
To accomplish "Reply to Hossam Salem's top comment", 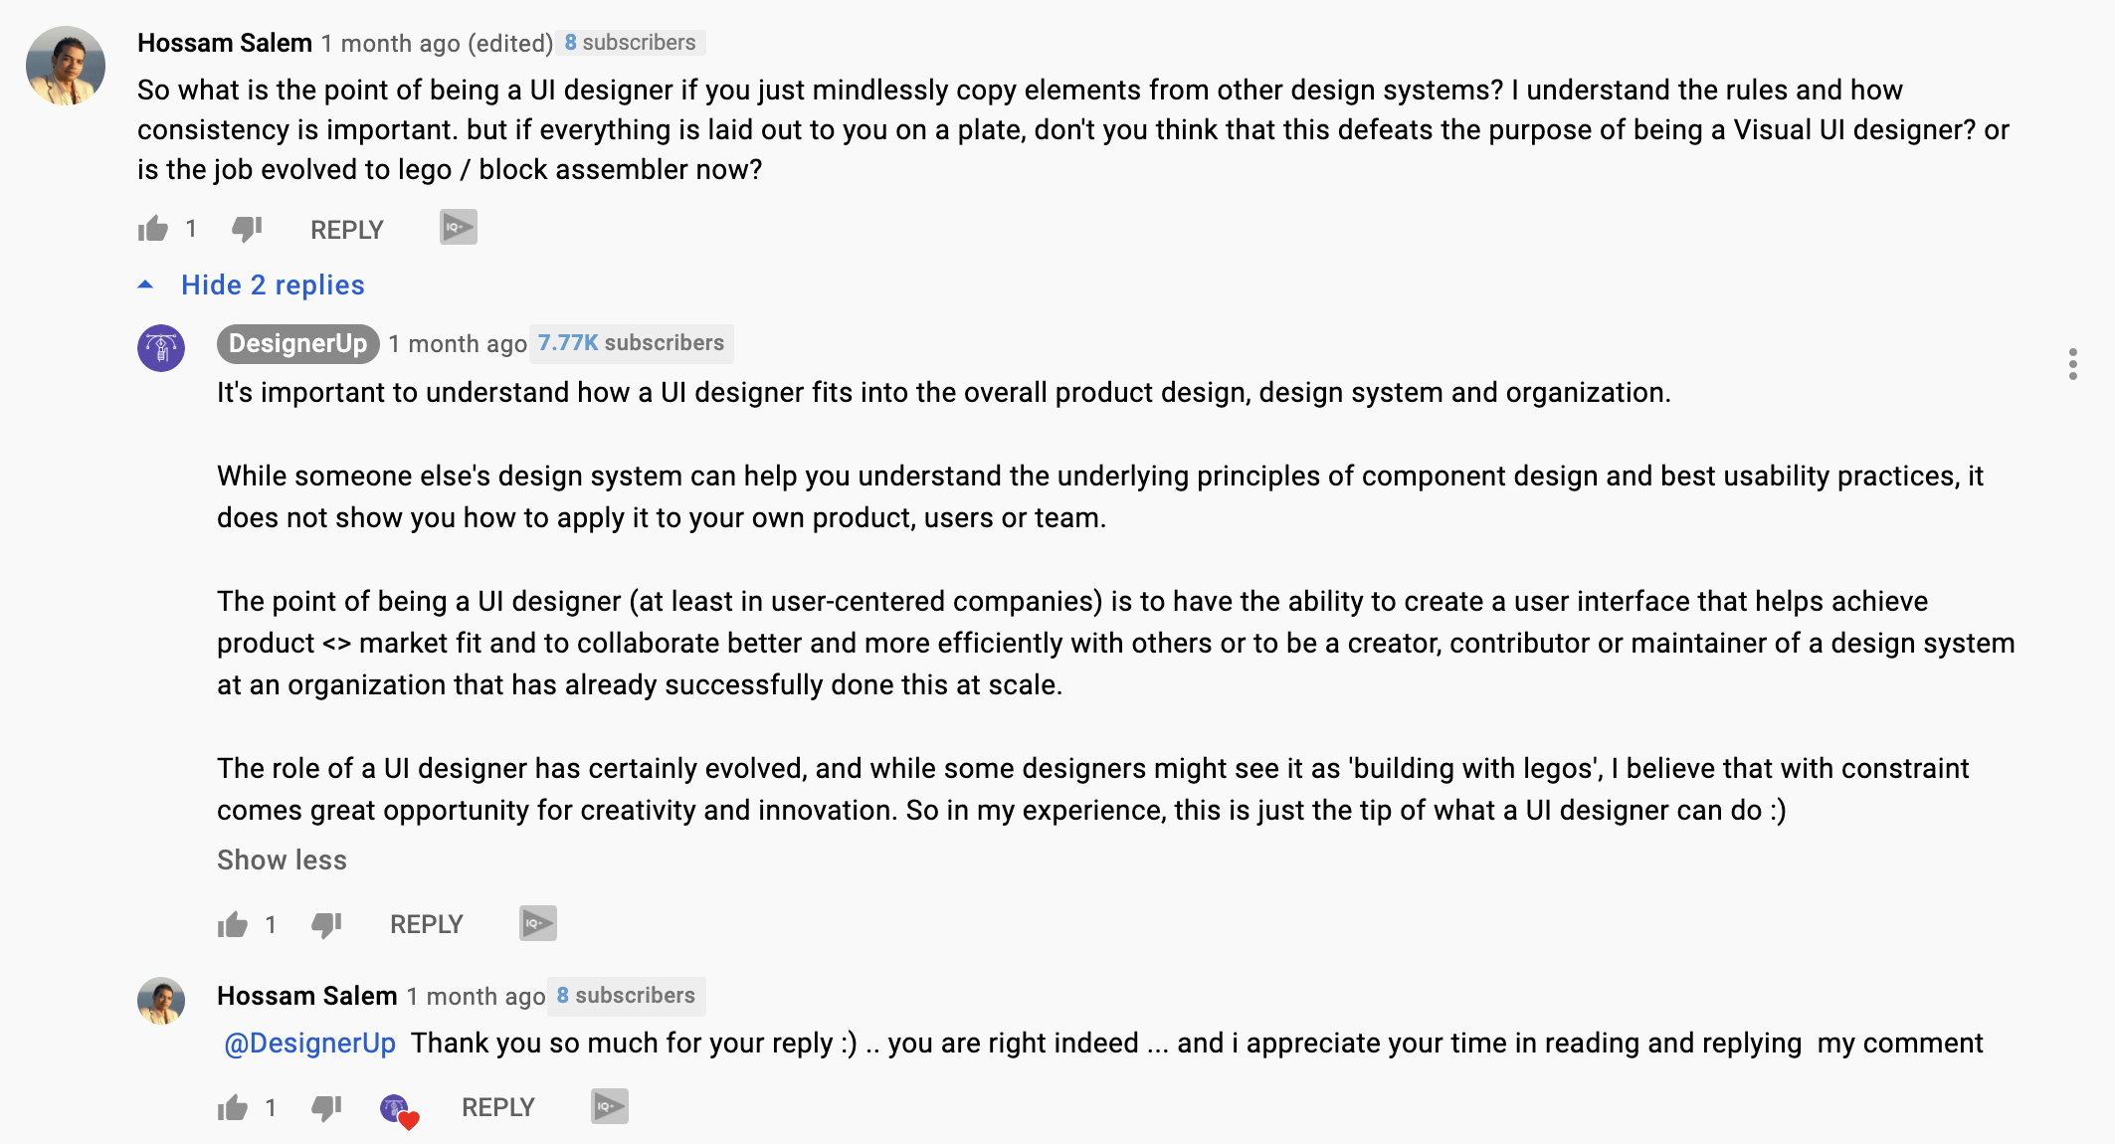I will tap(347, 230).
